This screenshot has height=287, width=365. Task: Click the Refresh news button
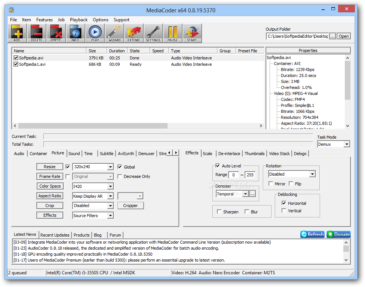[312, 234]
